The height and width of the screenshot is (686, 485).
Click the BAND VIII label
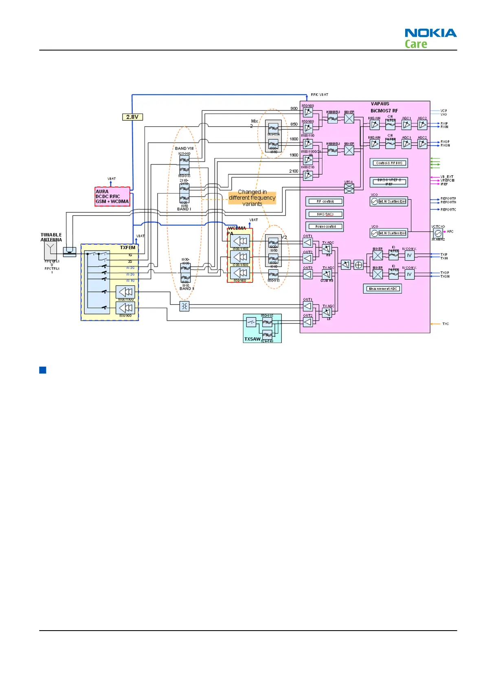click(x=184, y=148)
